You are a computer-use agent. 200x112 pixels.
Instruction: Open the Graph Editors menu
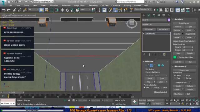(x=80, y=6)
